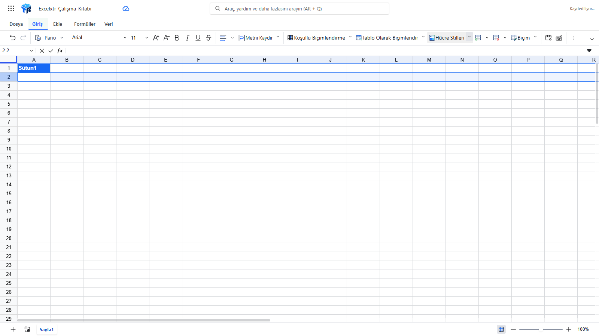Click the search box for tools and help
599x336 pixels.
point(299,9)
